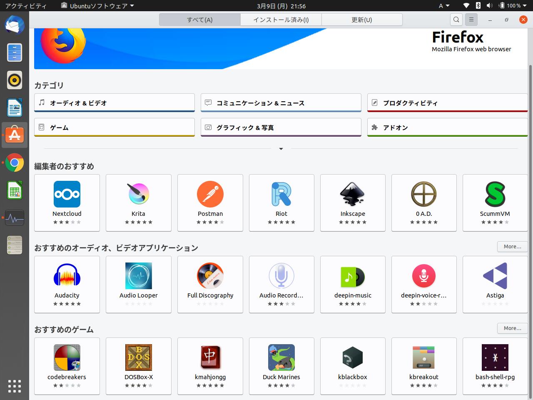This screenshot has height=400, width=533.
Task: Select the Postman app icon
Action: 210,194
